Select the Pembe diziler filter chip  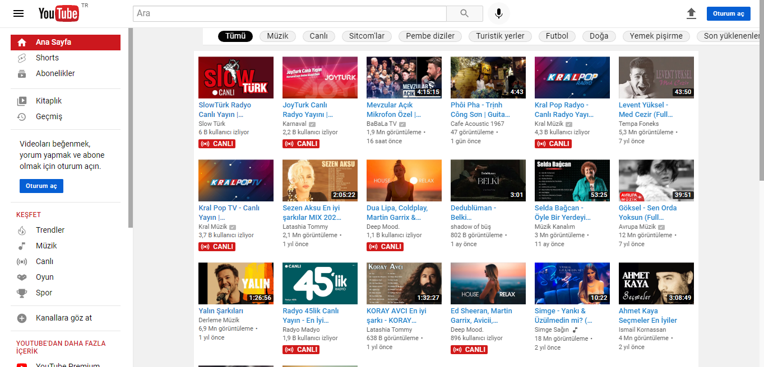[x=430, y=36]
